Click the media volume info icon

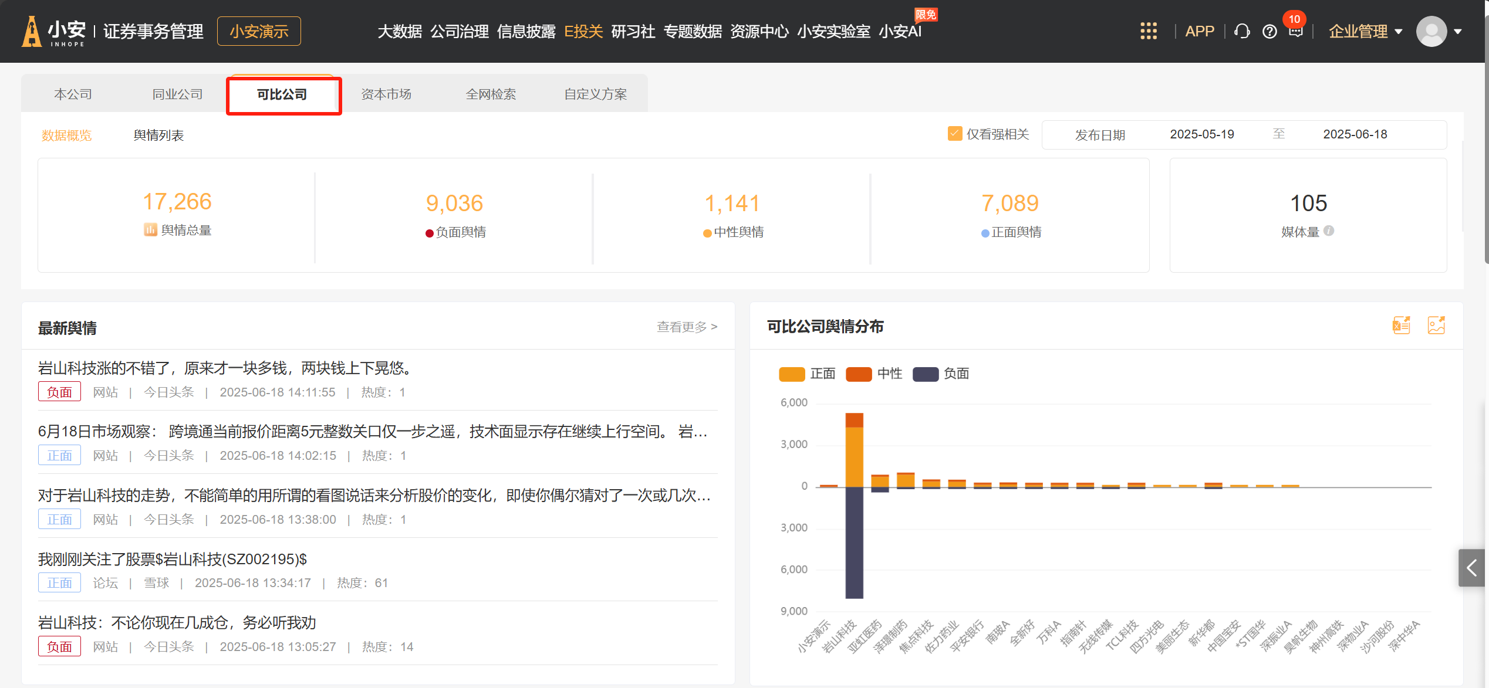(x=1329, y=231)
